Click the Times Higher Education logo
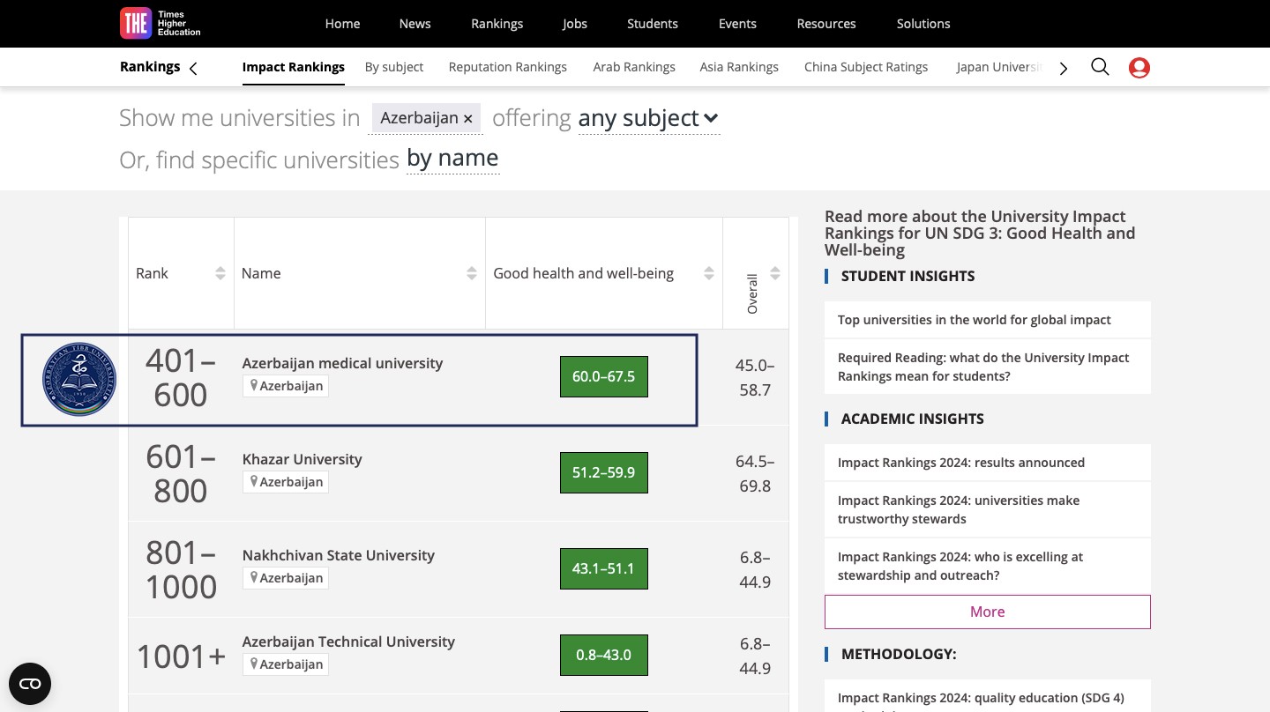The height and width of the screenshot is (712, 1270). [x=161, y=24]
